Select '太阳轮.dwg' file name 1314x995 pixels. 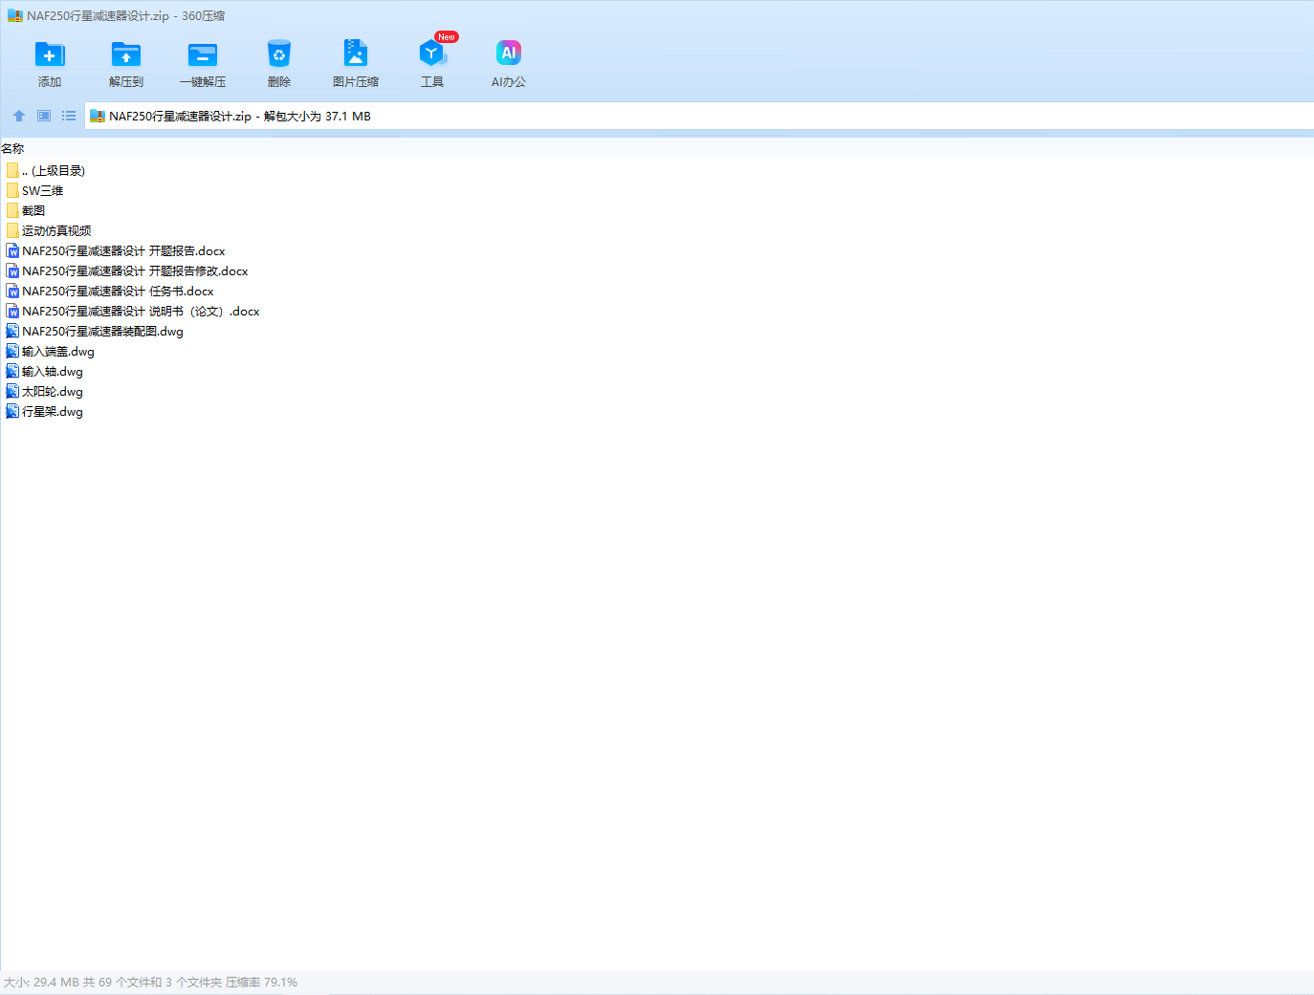53,392
